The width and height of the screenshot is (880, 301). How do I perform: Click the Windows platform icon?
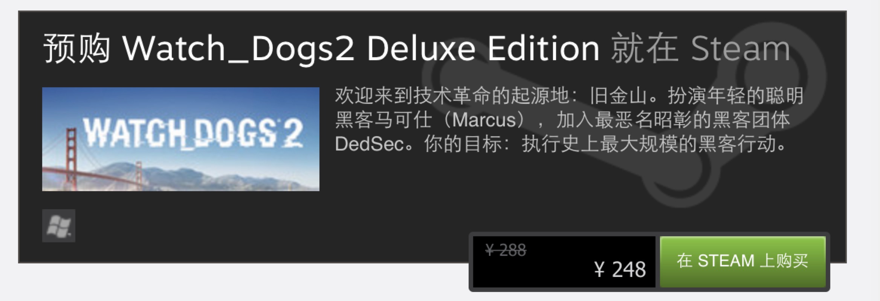[x=59, y=226]
